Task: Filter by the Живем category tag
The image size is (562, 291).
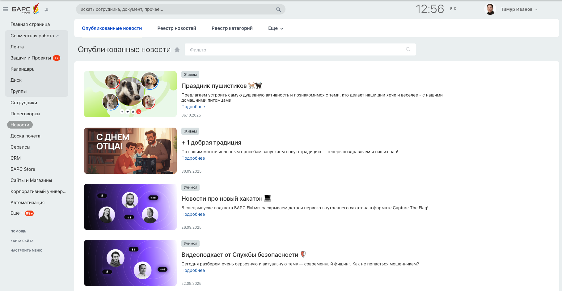Action: 190,74
